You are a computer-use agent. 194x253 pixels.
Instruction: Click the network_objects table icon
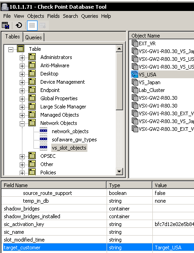click(43, 131)
